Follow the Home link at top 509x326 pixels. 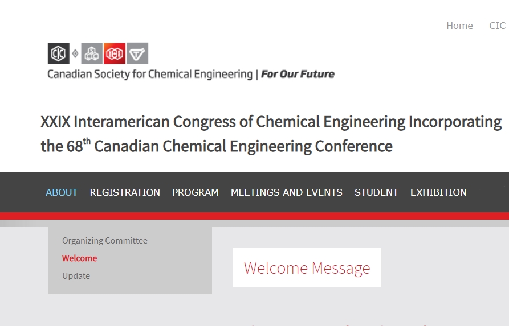click(x=459, y=26)
